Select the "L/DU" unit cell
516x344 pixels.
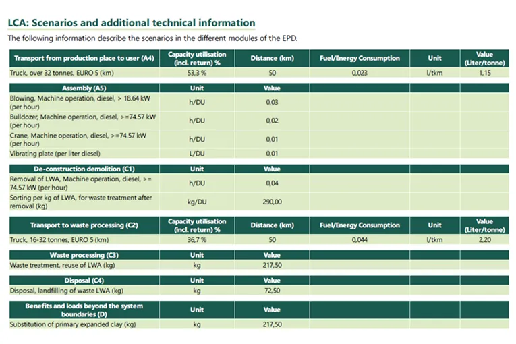pyautogui.click(x=197, y=154)
